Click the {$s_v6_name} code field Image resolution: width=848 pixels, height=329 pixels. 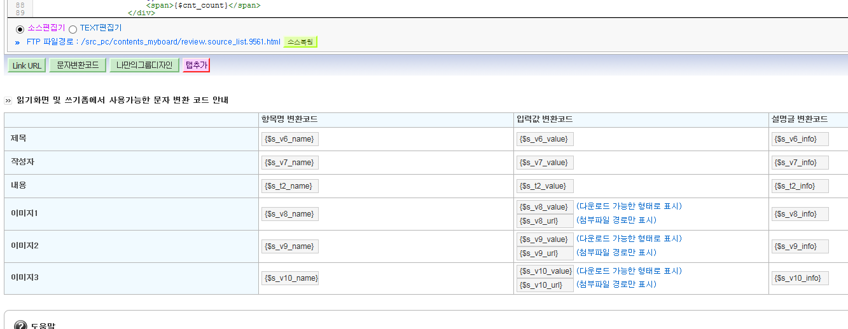(290, 139)
